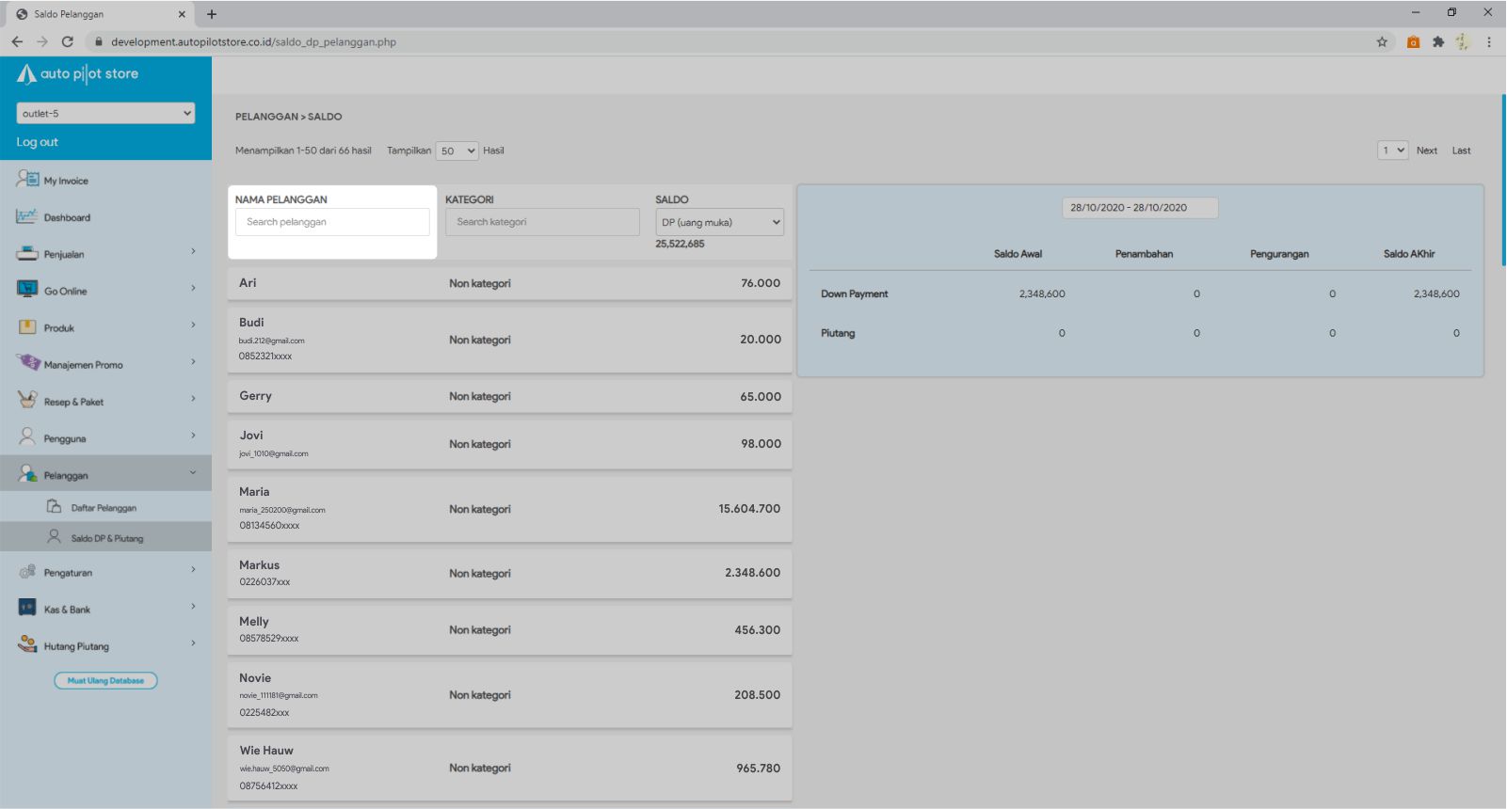Click the Log out link
Viewport: 1507px width, 809px height.
click(x=37, y=142)
